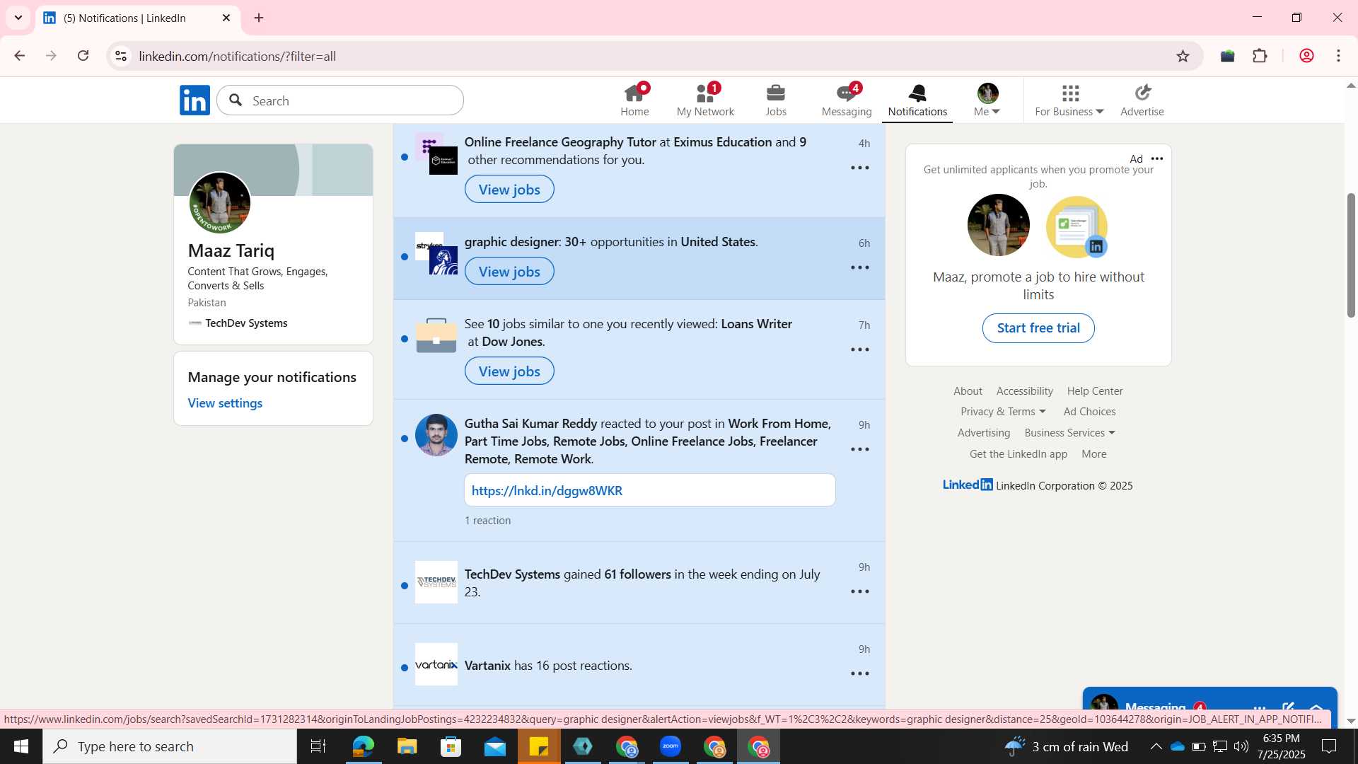This screenshot has width=1358, height=764.
Task: Open Gutha Sai Kumar Reddy profile photo
Action: (x=436, y=435)
